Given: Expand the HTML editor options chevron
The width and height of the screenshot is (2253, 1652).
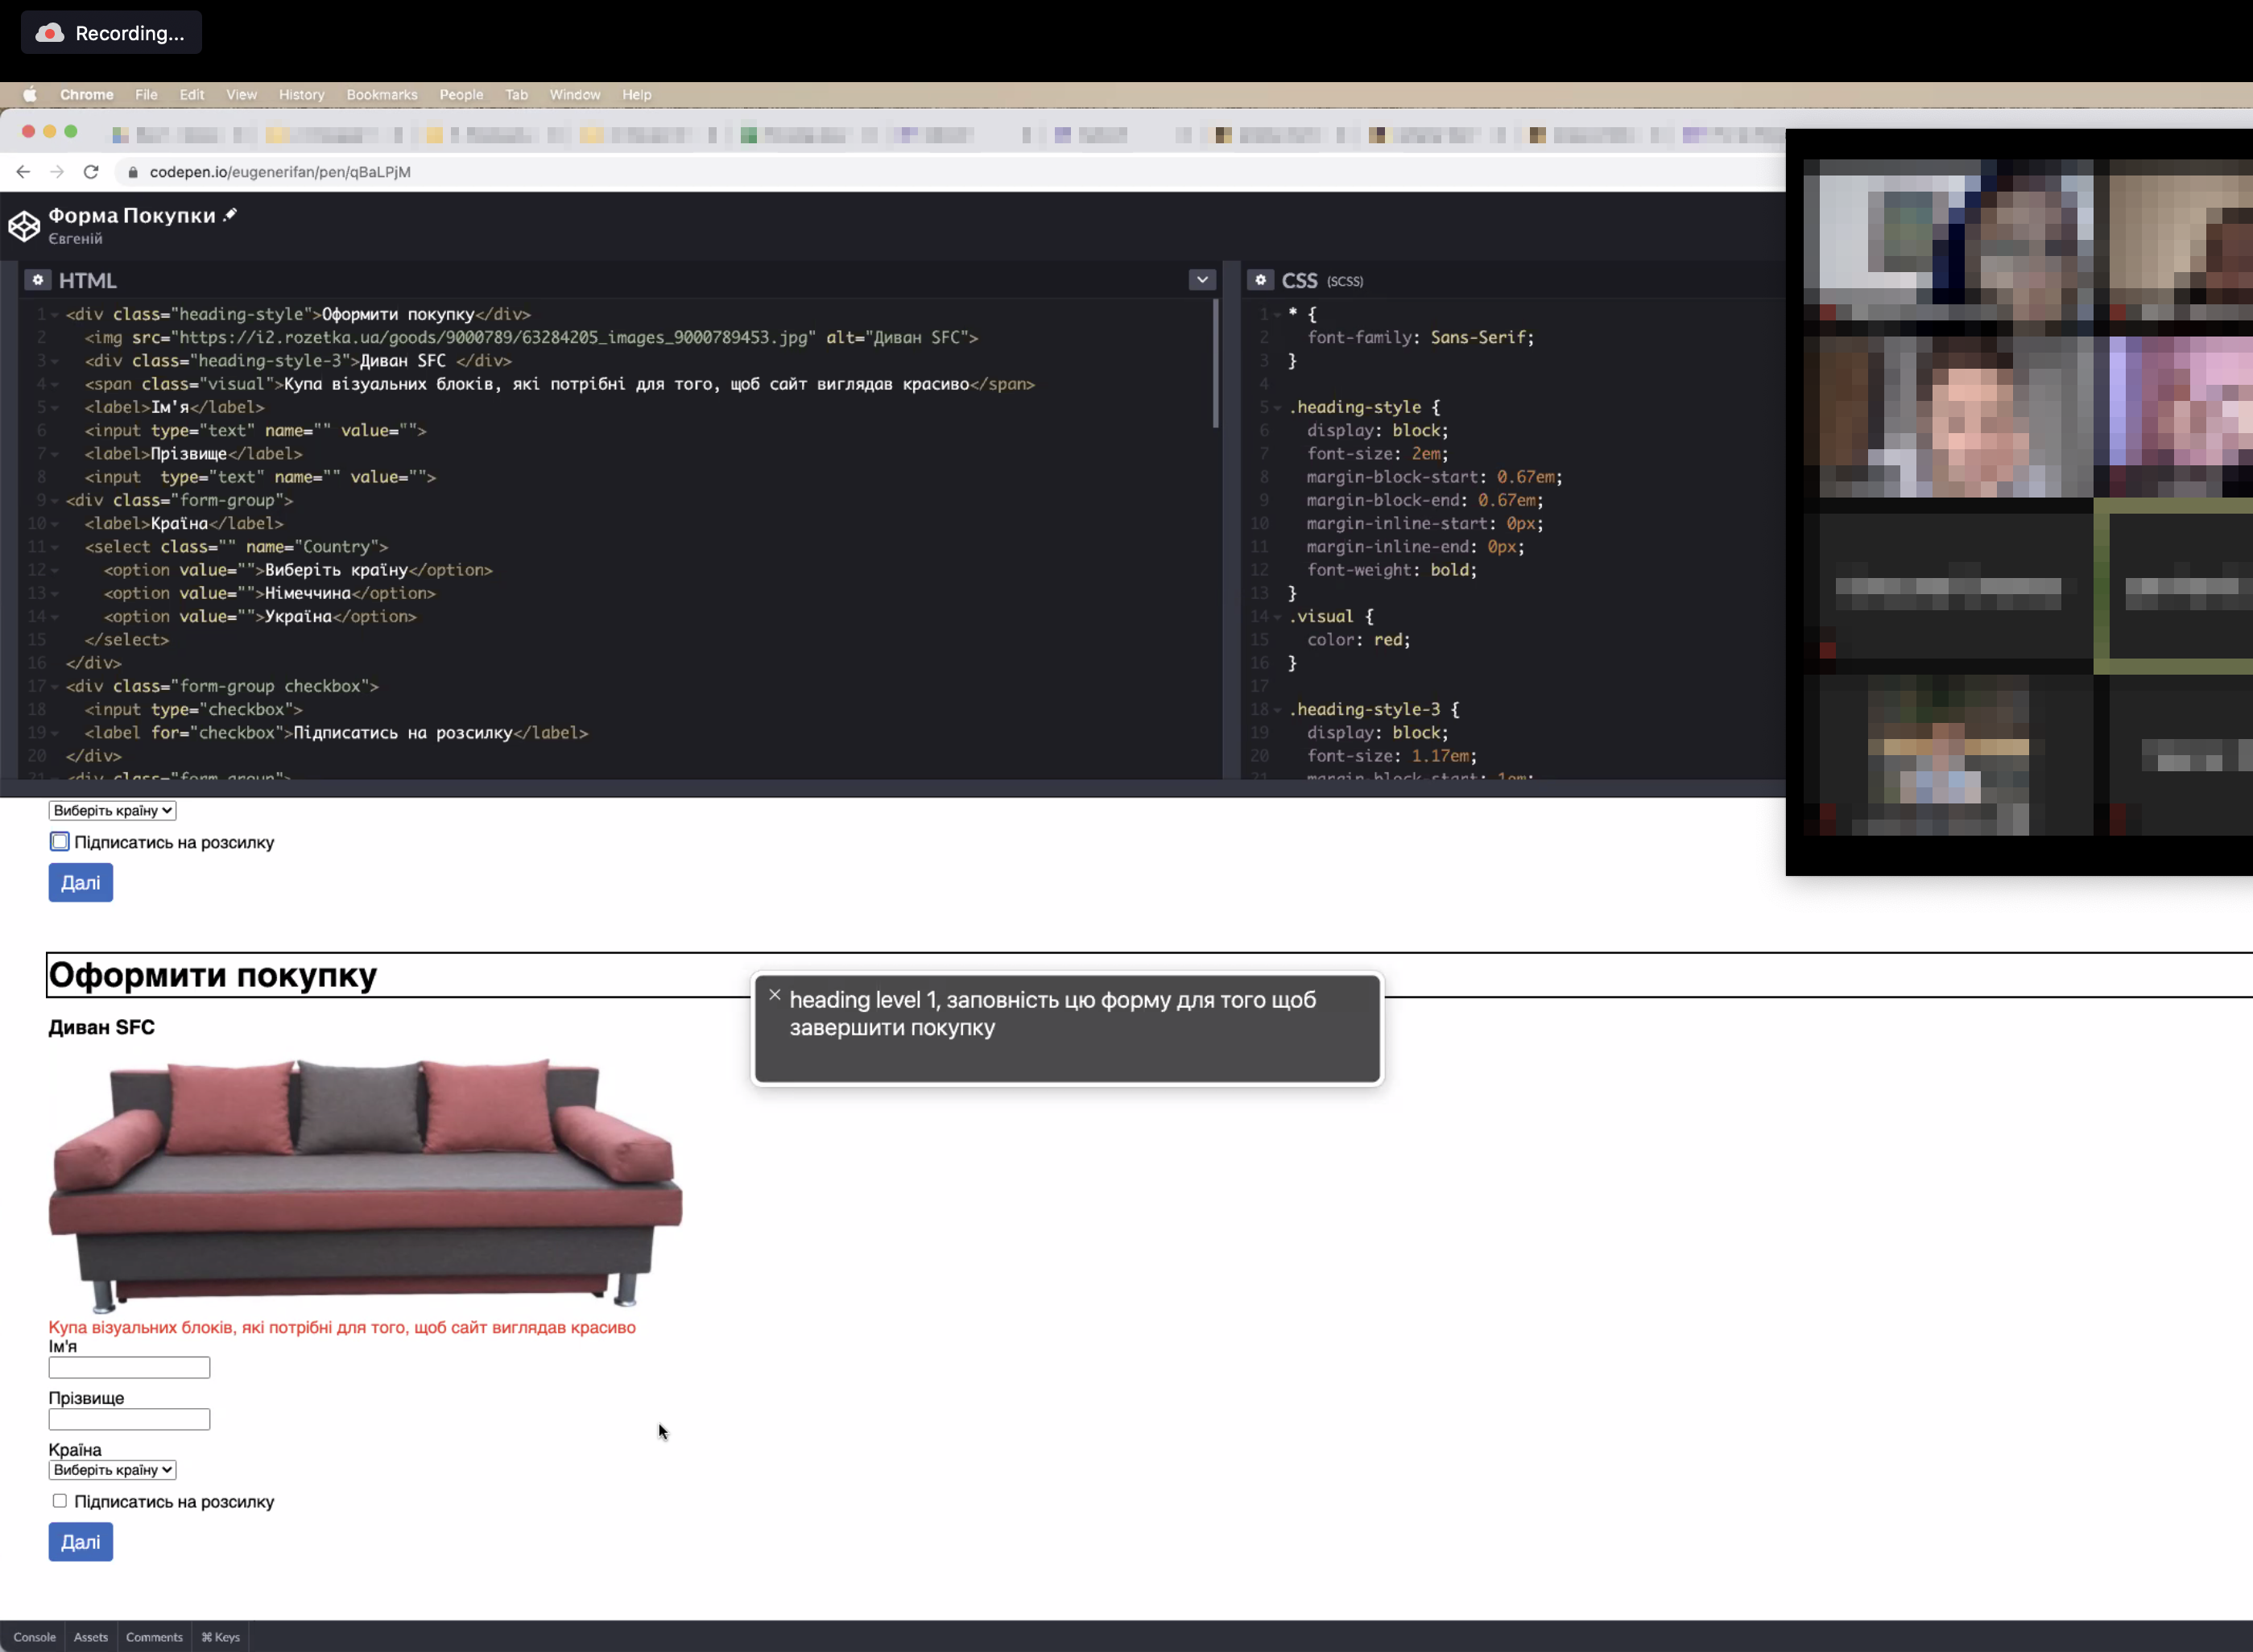Looking at the screenshot, I should pos(1201,280).
